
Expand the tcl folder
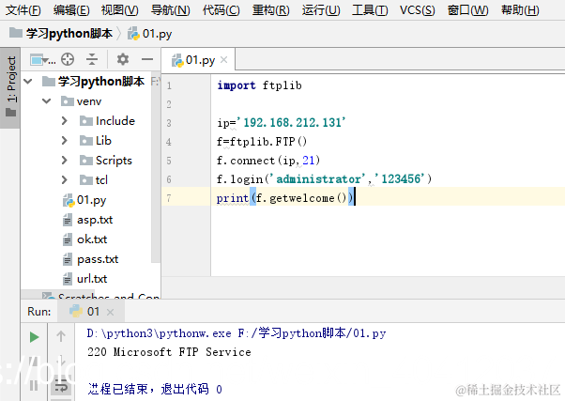(65, 179)
